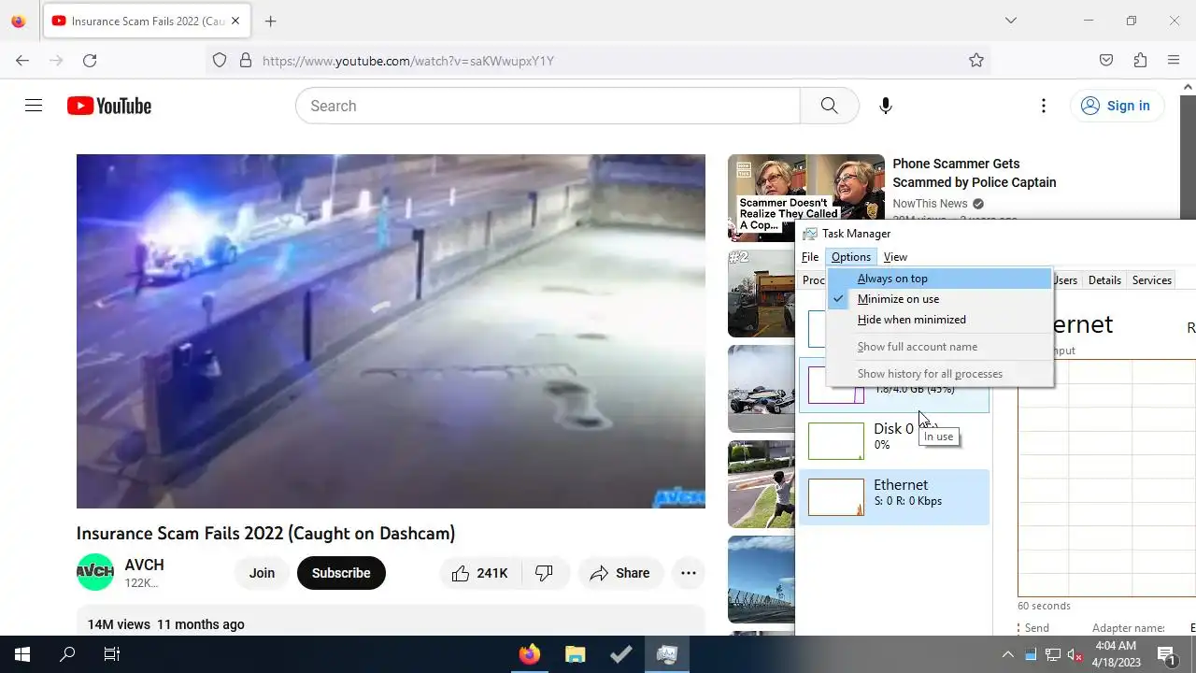Screen dimensions: 1196x673
Task: Bookmark this page with star icon
Action: (x=976, y=60)
